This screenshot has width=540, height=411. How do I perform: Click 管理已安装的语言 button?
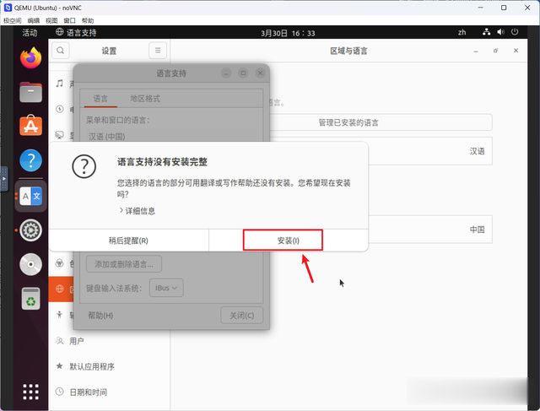[x=348, y=122]
